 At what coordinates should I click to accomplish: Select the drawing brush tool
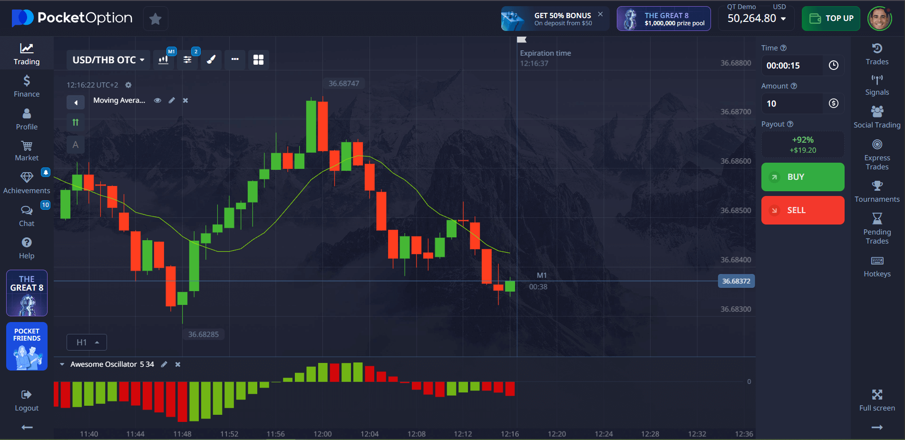click(x=211, y=60)
